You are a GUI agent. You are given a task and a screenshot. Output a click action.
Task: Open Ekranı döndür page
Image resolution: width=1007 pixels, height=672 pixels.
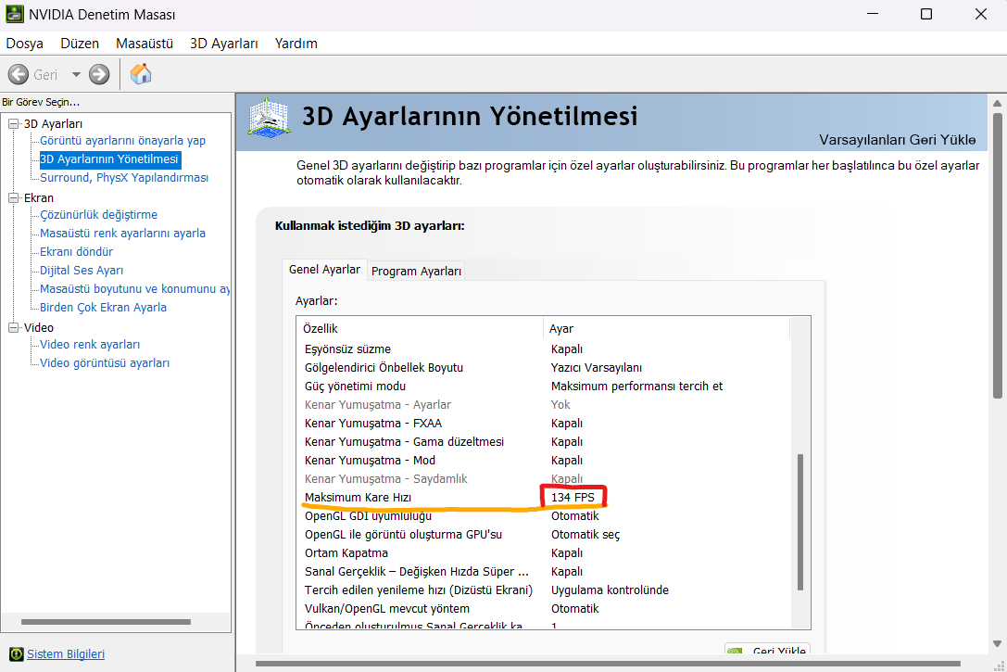pos(76,252)
